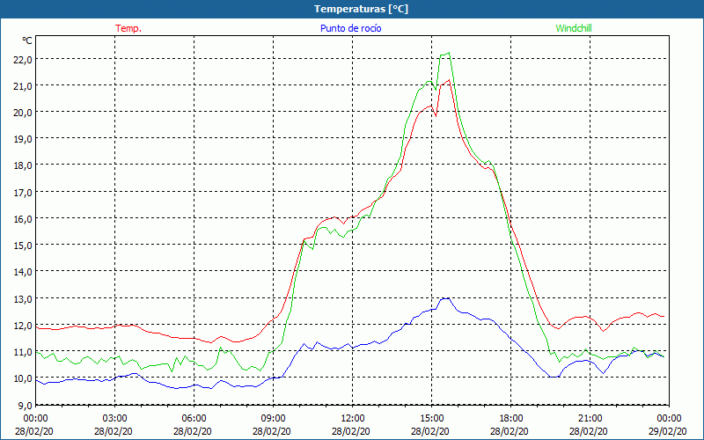This screenshot has width=704, height=440.
Task: Click the 19,0 value on the Y axis
Action: (23, 139)
